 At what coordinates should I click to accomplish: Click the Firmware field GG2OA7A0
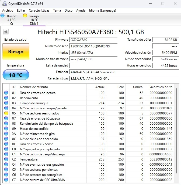click(93, 40)
